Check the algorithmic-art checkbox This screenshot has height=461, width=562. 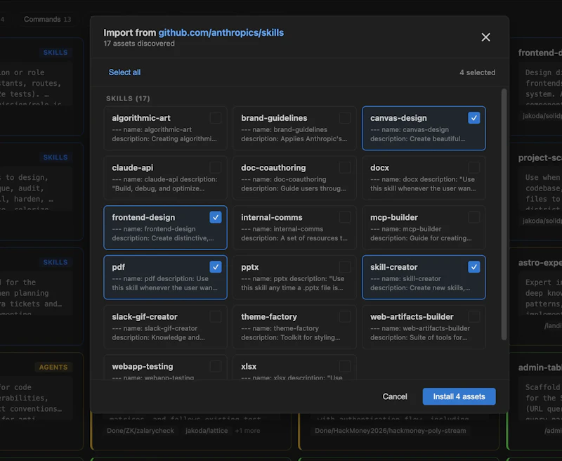(216, 117)
